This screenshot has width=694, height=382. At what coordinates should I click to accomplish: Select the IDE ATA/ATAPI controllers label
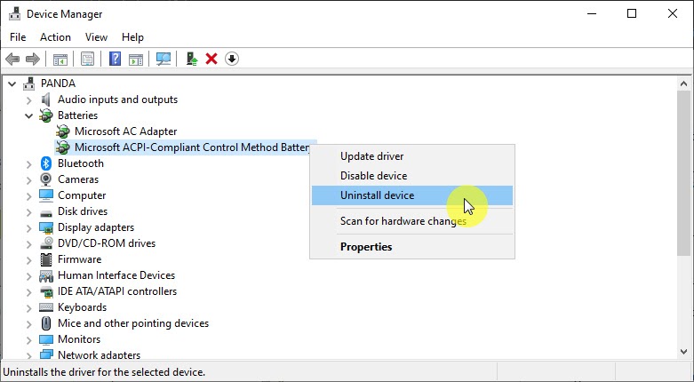pyautogui.click(x=116, y=291)
